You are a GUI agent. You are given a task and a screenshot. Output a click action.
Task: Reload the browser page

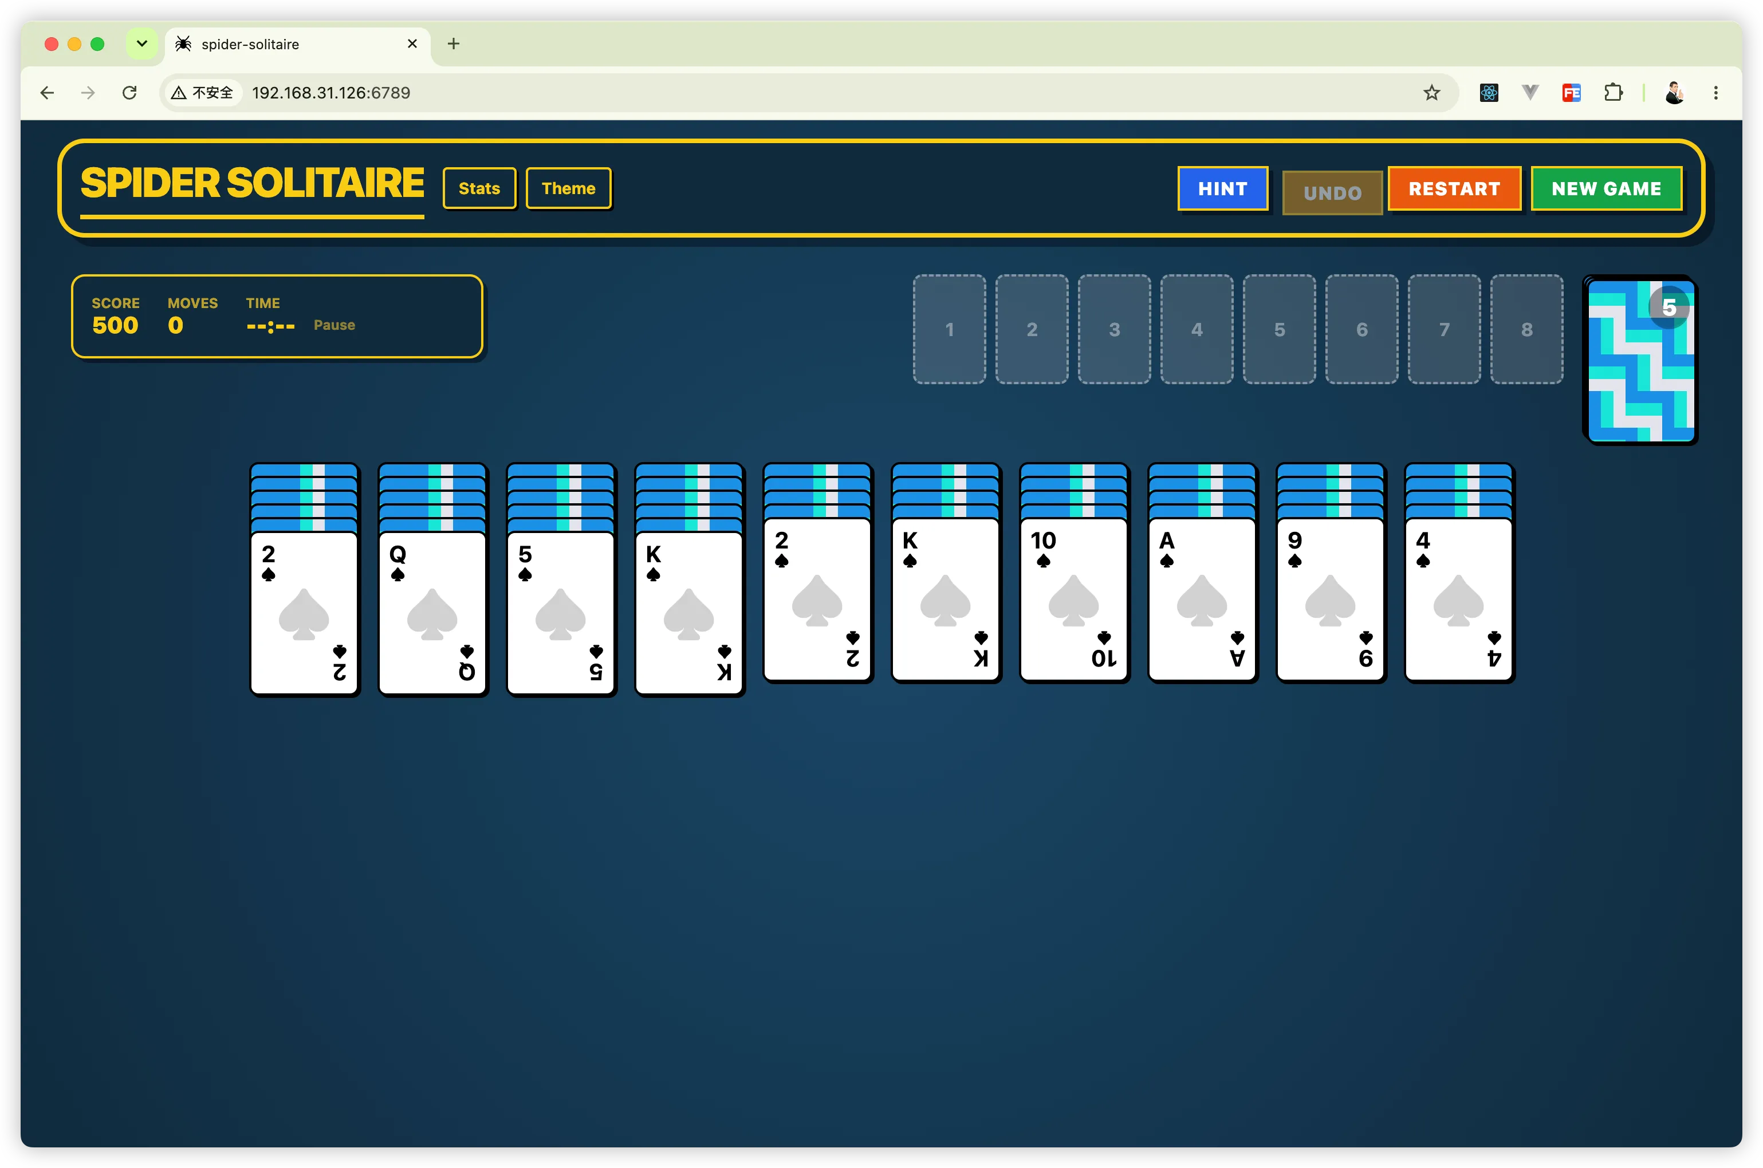click(129, 92)
